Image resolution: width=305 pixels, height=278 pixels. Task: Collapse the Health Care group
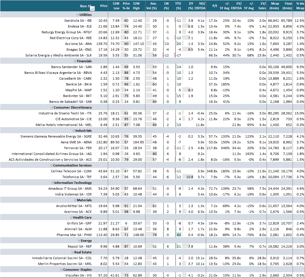(x=71, y=217)
